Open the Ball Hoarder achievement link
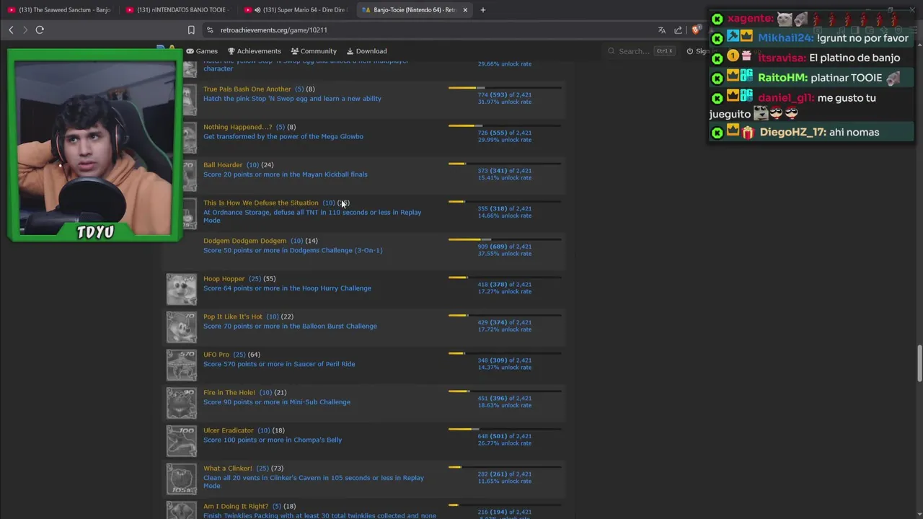This screenshot has height=519, width=923. [x=223, y=165]
